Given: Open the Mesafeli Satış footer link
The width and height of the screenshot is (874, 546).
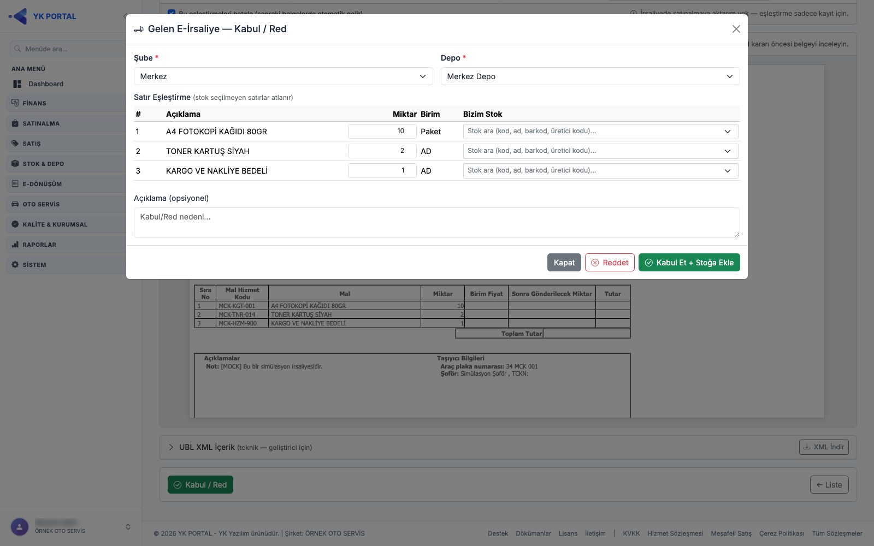Looking at the screenshot, I should 731,533.
